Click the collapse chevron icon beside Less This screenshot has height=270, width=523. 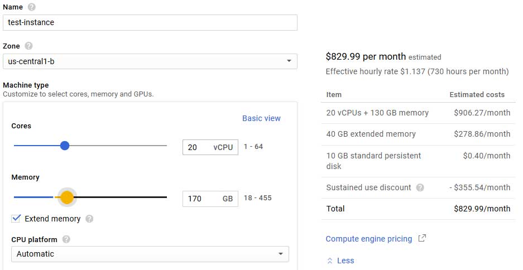click(x=330, y=261)
